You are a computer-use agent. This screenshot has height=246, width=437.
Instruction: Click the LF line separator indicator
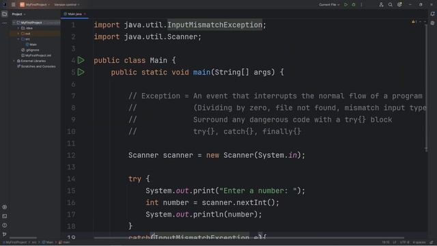click(x=395, y=243)
